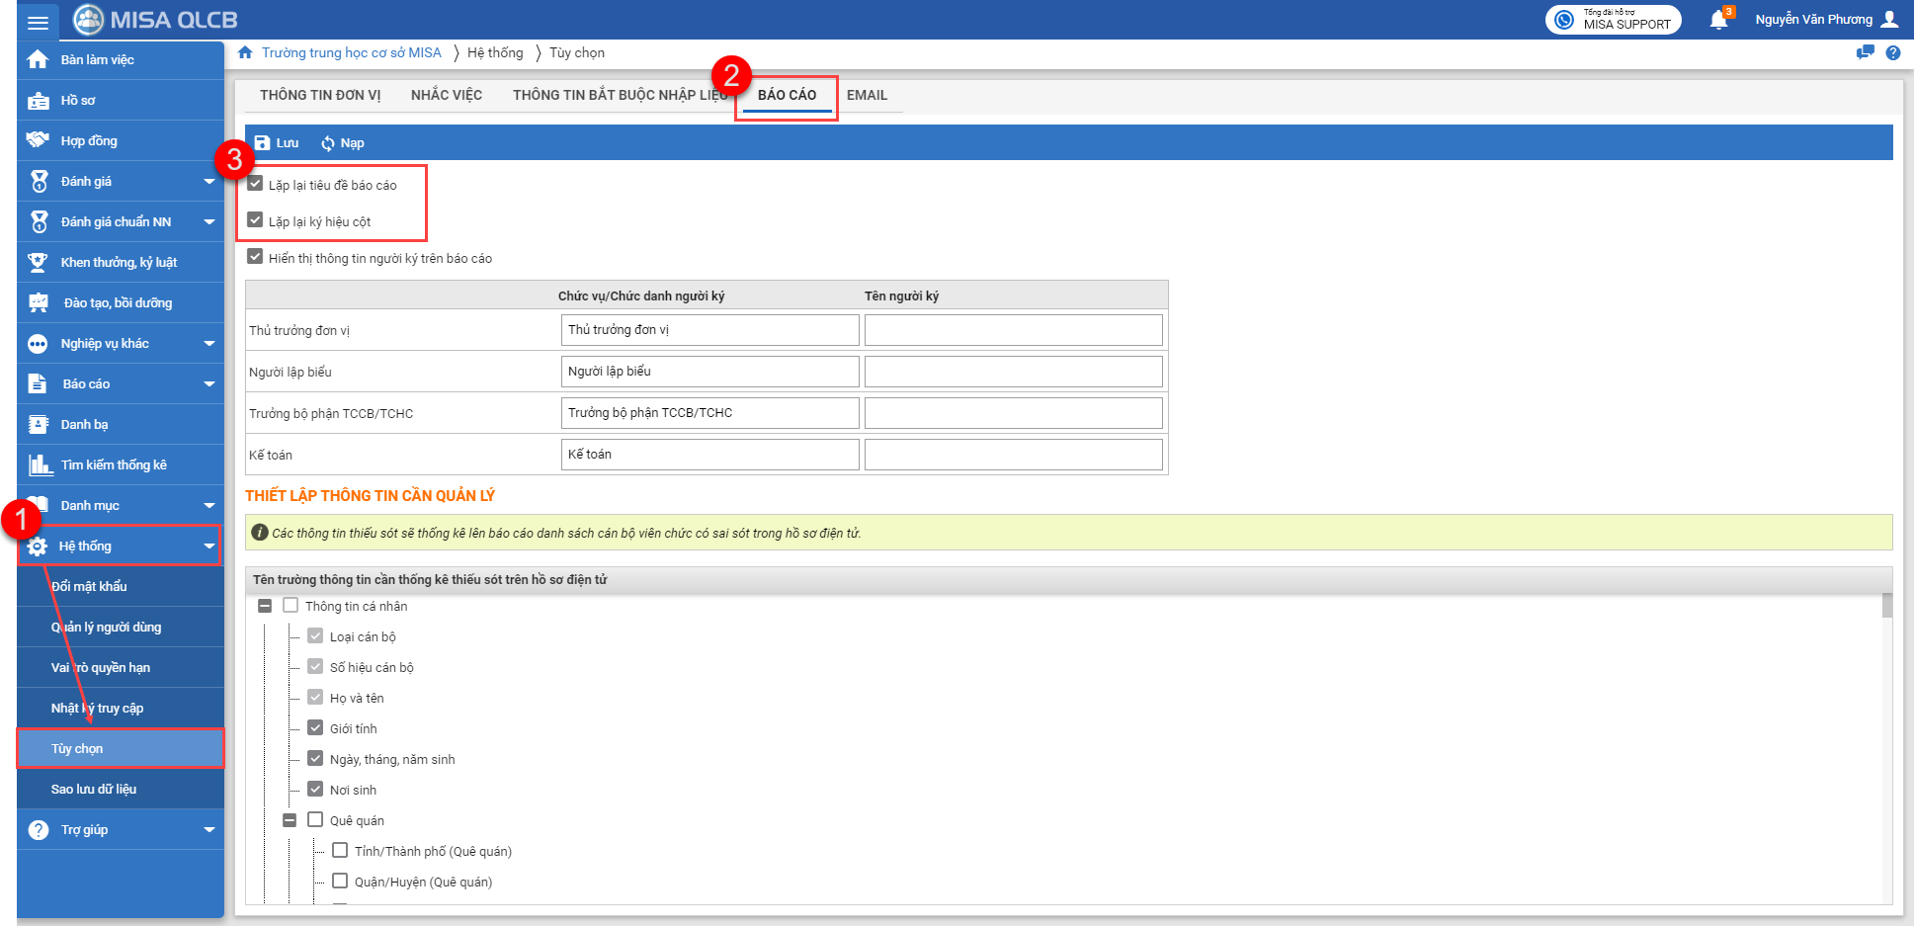Click the Nạp reload button
Viewport: 1914px width, 926px height.
343,143
